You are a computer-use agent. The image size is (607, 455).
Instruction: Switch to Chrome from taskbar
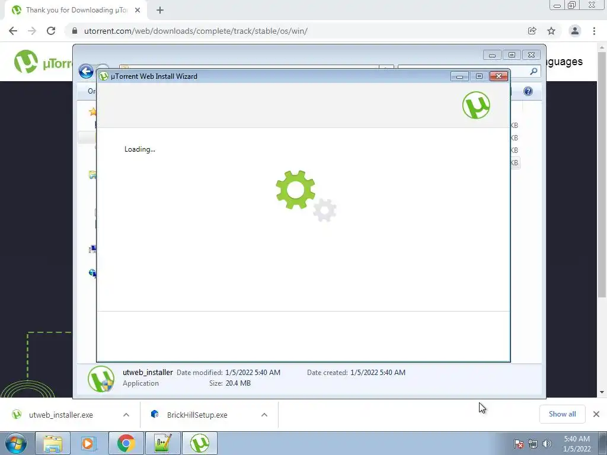126,443
